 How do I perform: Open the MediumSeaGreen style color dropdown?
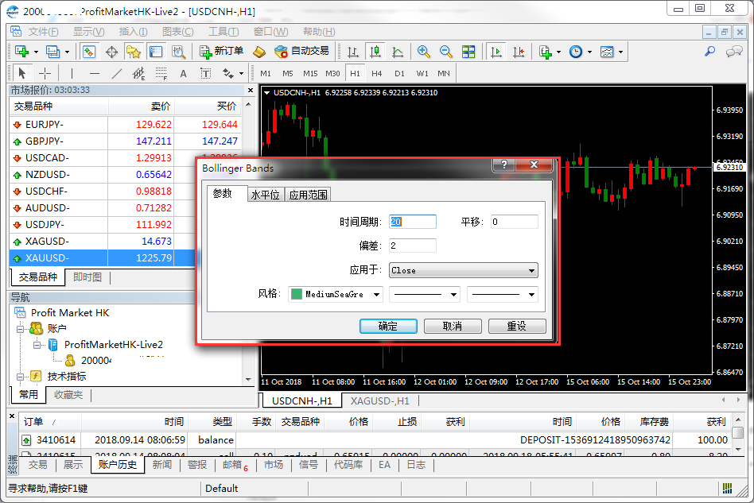[376, 295]
